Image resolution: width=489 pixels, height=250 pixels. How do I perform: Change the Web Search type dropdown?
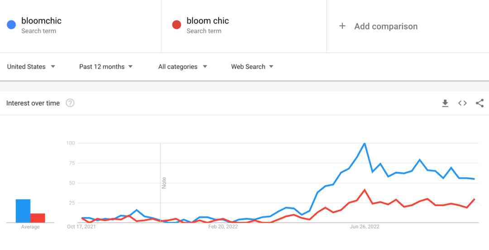[252, 66]
